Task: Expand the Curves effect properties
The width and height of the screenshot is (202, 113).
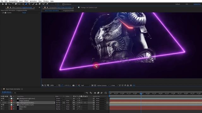Action: pyautogui.click(x=1, y=13)
